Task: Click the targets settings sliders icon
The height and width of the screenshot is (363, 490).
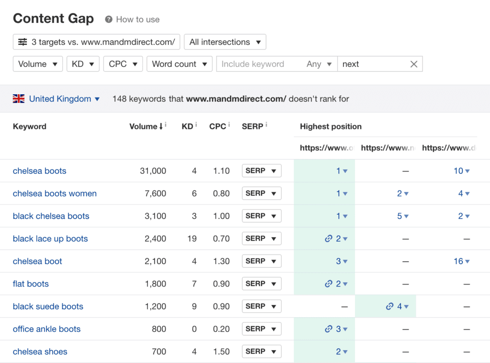Action: point(22,42)
